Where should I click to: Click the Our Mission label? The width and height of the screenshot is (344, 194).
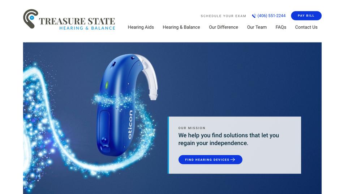192,128
